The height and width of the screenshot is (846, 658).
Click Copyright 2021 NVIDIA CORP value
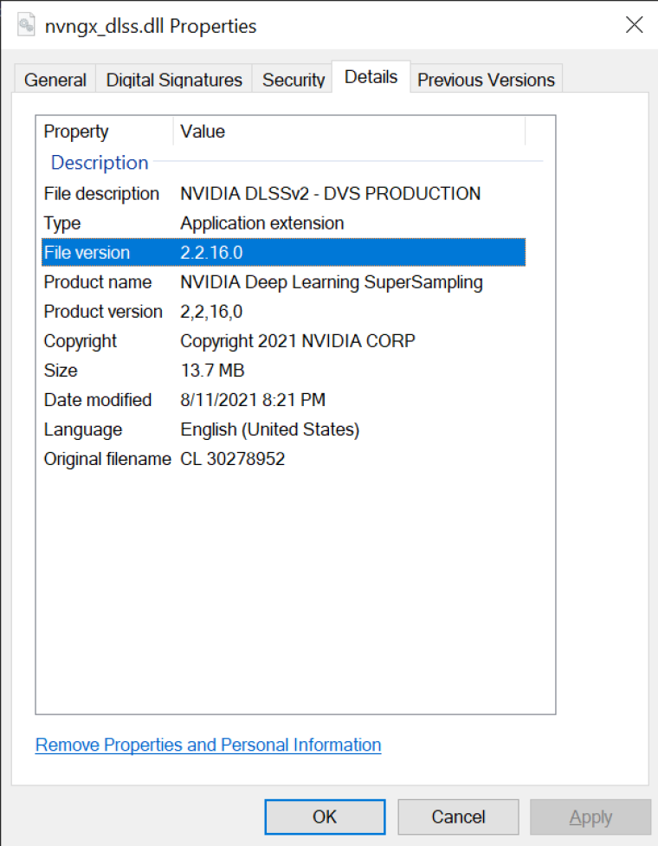point(298,341)
